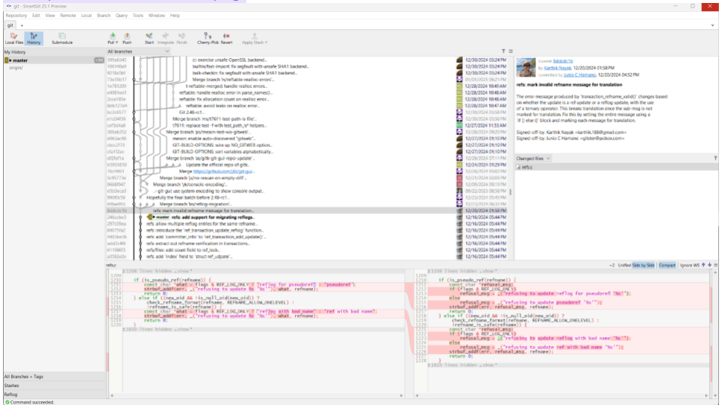Click the green Command succeeded status icon

point(7,402)
